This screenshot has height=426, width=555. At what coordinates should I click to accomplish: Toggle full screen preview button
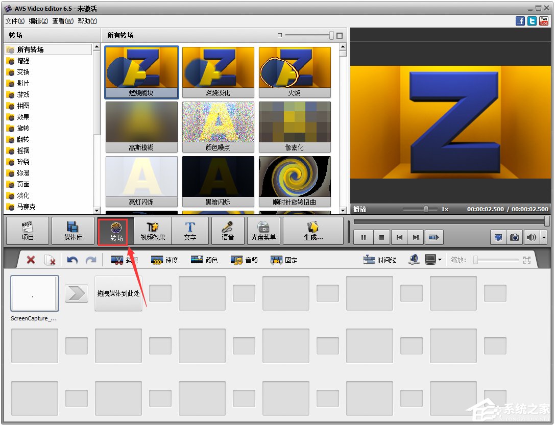pos(498,237)
